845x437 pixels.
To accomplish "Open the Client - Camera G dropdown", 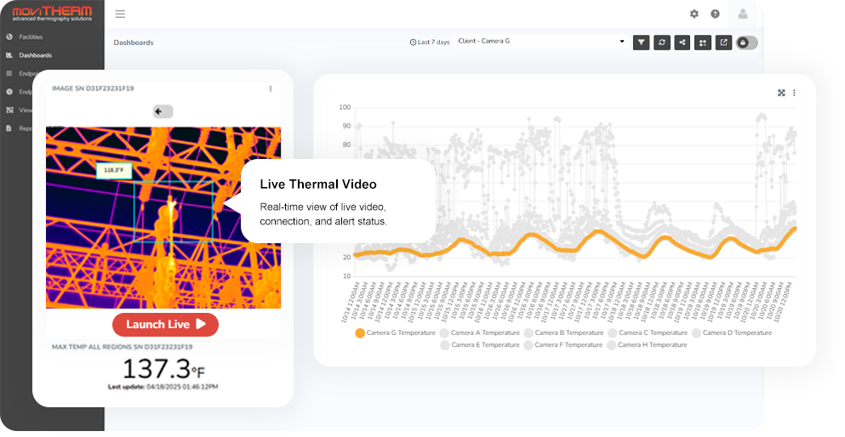I will [540, 41].
